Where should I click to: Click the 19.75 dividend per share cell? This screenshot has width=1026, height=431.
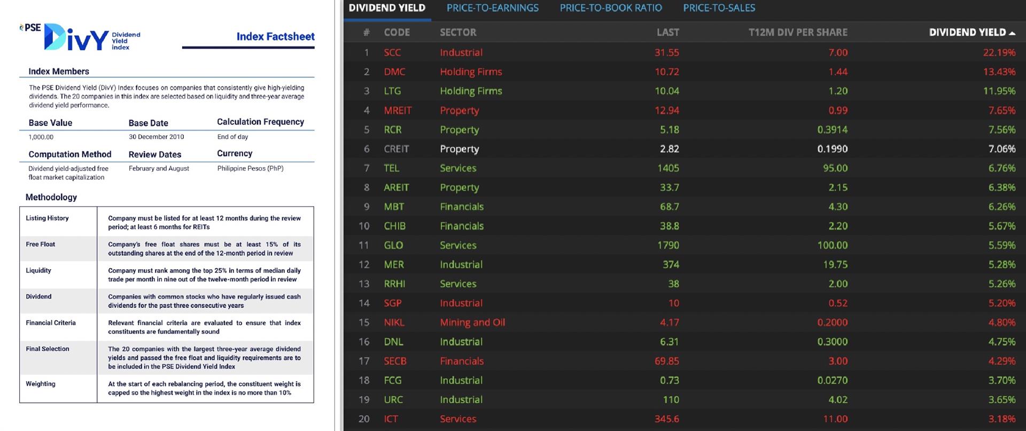pos(835,264)
